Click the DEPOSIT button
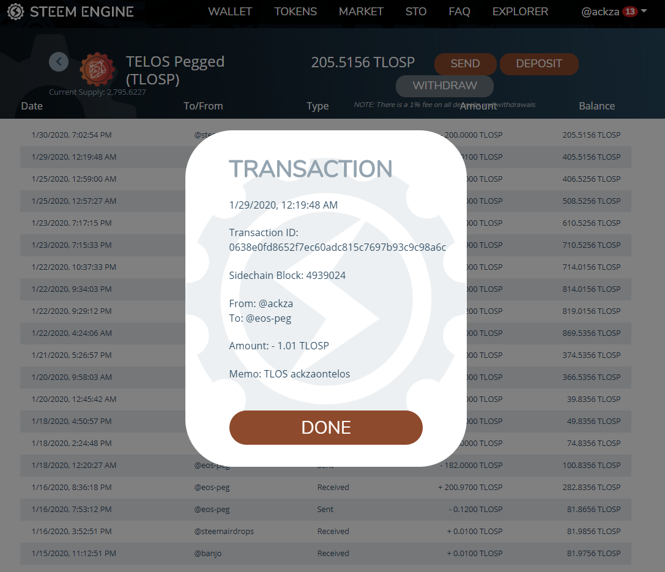 (539, 64)
